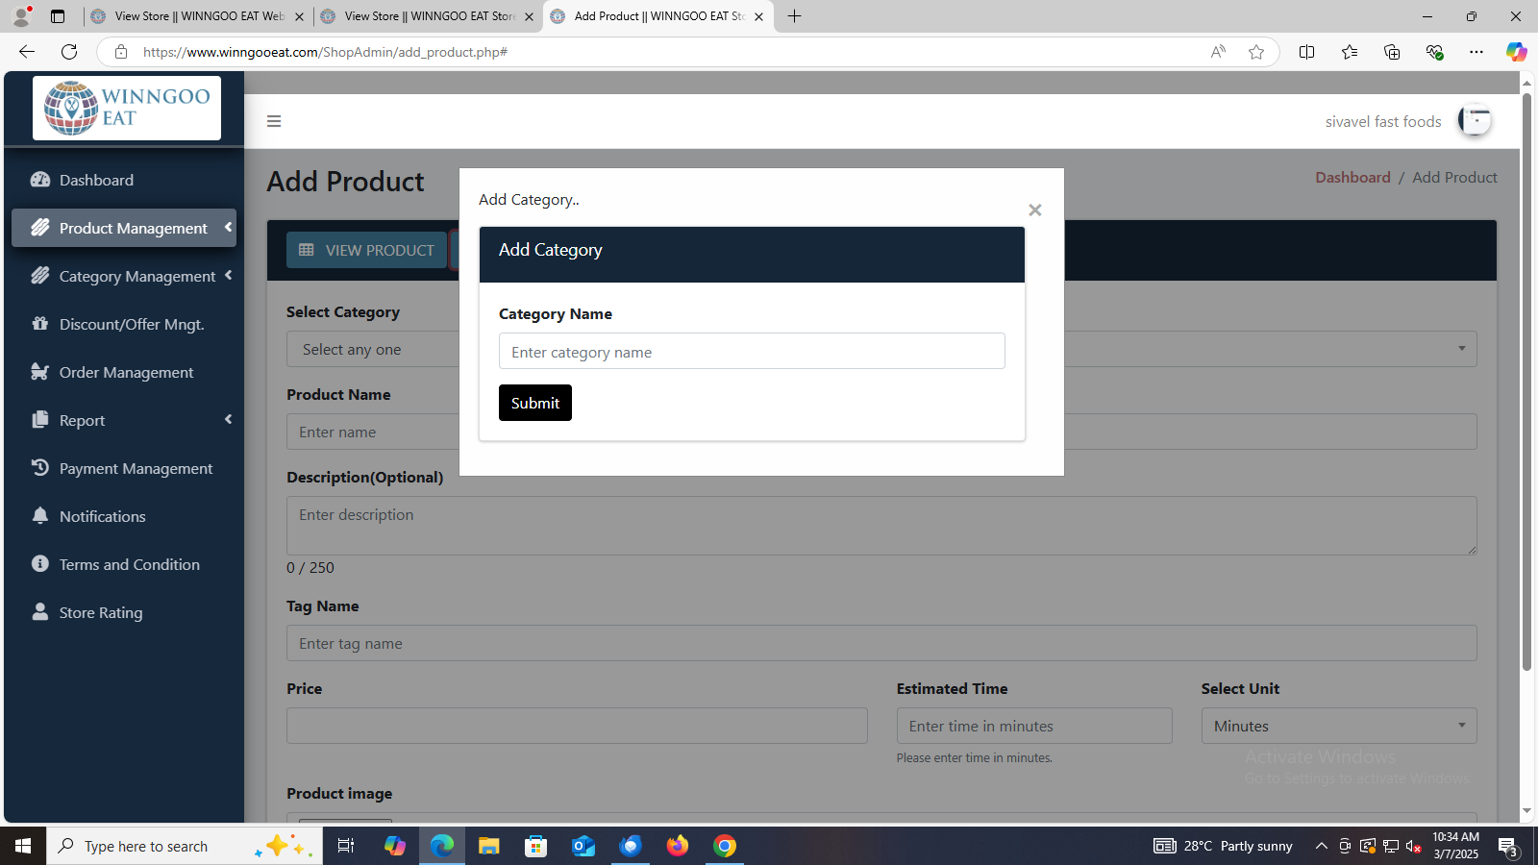Click the Store Rating user icon

[39, 612]
